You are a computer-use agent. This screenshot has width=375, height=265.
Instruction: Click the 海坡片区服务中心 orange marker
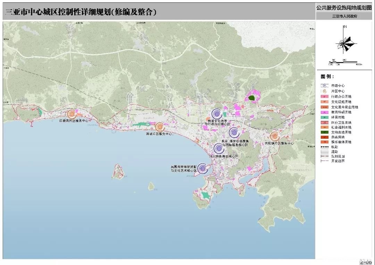[x=159, y=127]
